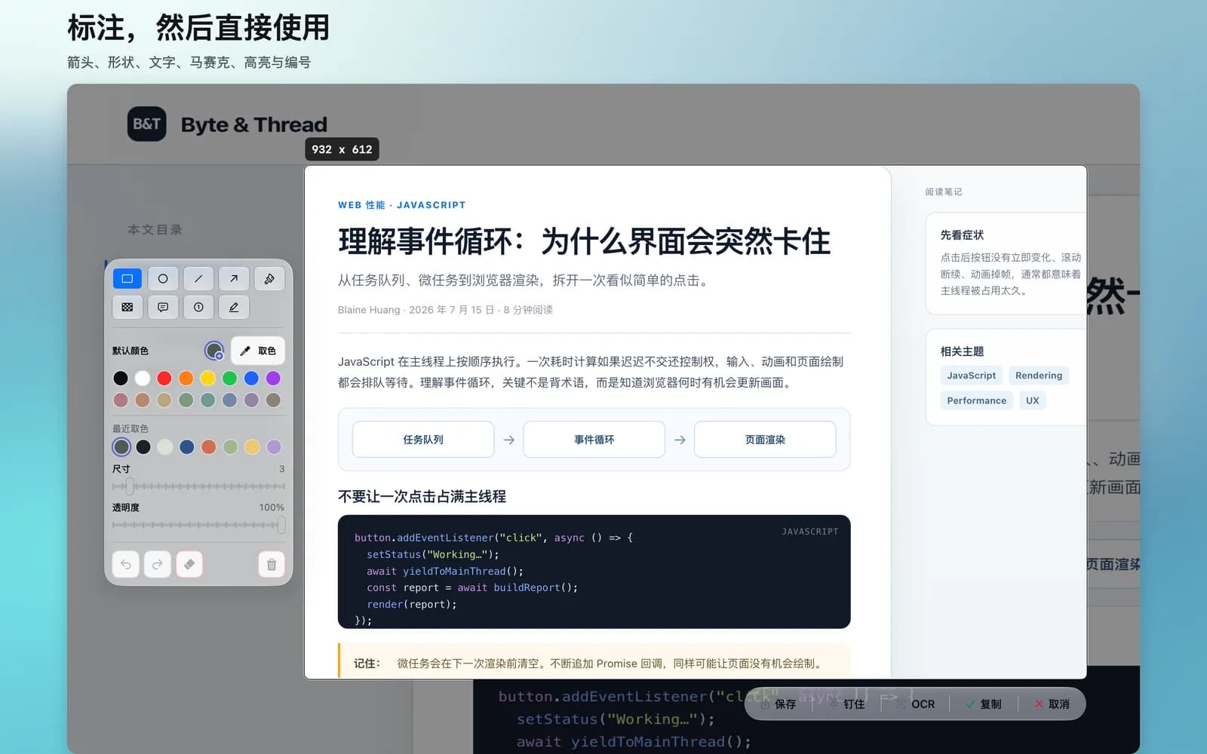Click the 不要让一次点击占满主线程 heading
The height and width of the screenshot is (754, 1207).
tap(422, 496)
